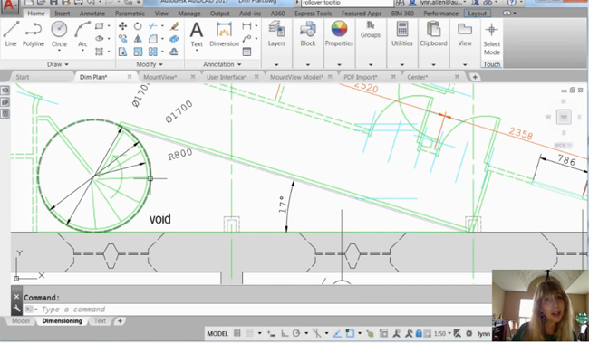Image resolution: width=589 pixels, height=343 pixels.
Task: Click the Erase tool icon
Action: [x=174, y=26]
